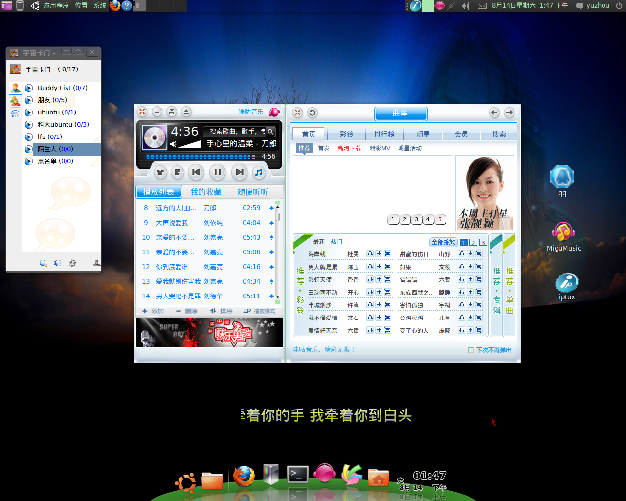Click the find-buddy magnifier in the chat window
This screenshot has width=626, height=501.
(x=43, y=263)
